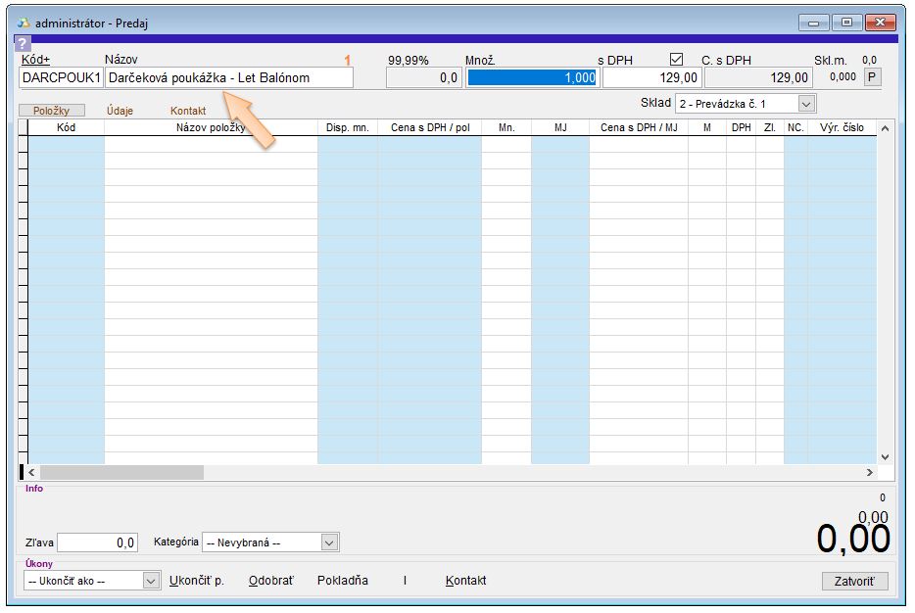
Task: Switch to the Položky tab
Action: (52, 111)
